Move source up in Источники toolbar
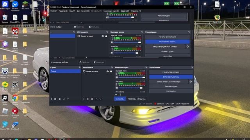The height and width of the screenshot is (140, 250). 96,99
